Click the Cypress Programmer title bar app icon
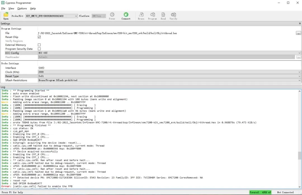Image resolution: width=302 pixels, height=195 pixels. tap(3, 3)
